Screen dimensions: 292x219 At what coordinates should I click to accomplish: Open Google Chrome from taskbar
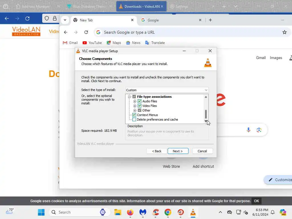(168, 212)
